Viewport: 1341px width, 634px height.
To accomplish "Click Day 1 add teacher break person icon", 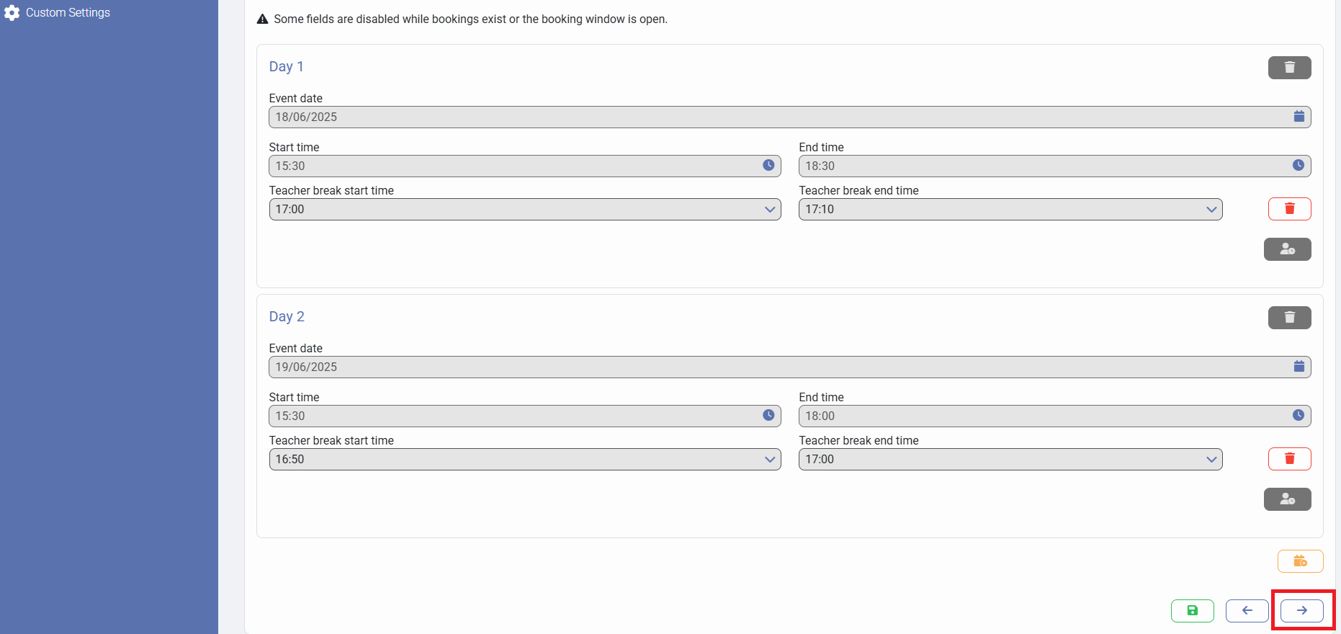I will pos(1287,249).
